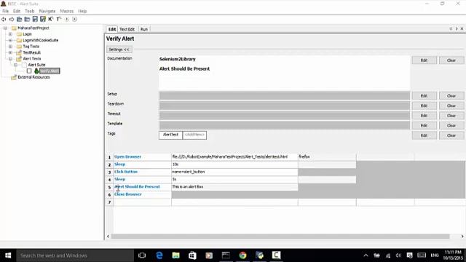Select the AlertTest tag
The image size is (466, 262).
click(x=170, y=135)
